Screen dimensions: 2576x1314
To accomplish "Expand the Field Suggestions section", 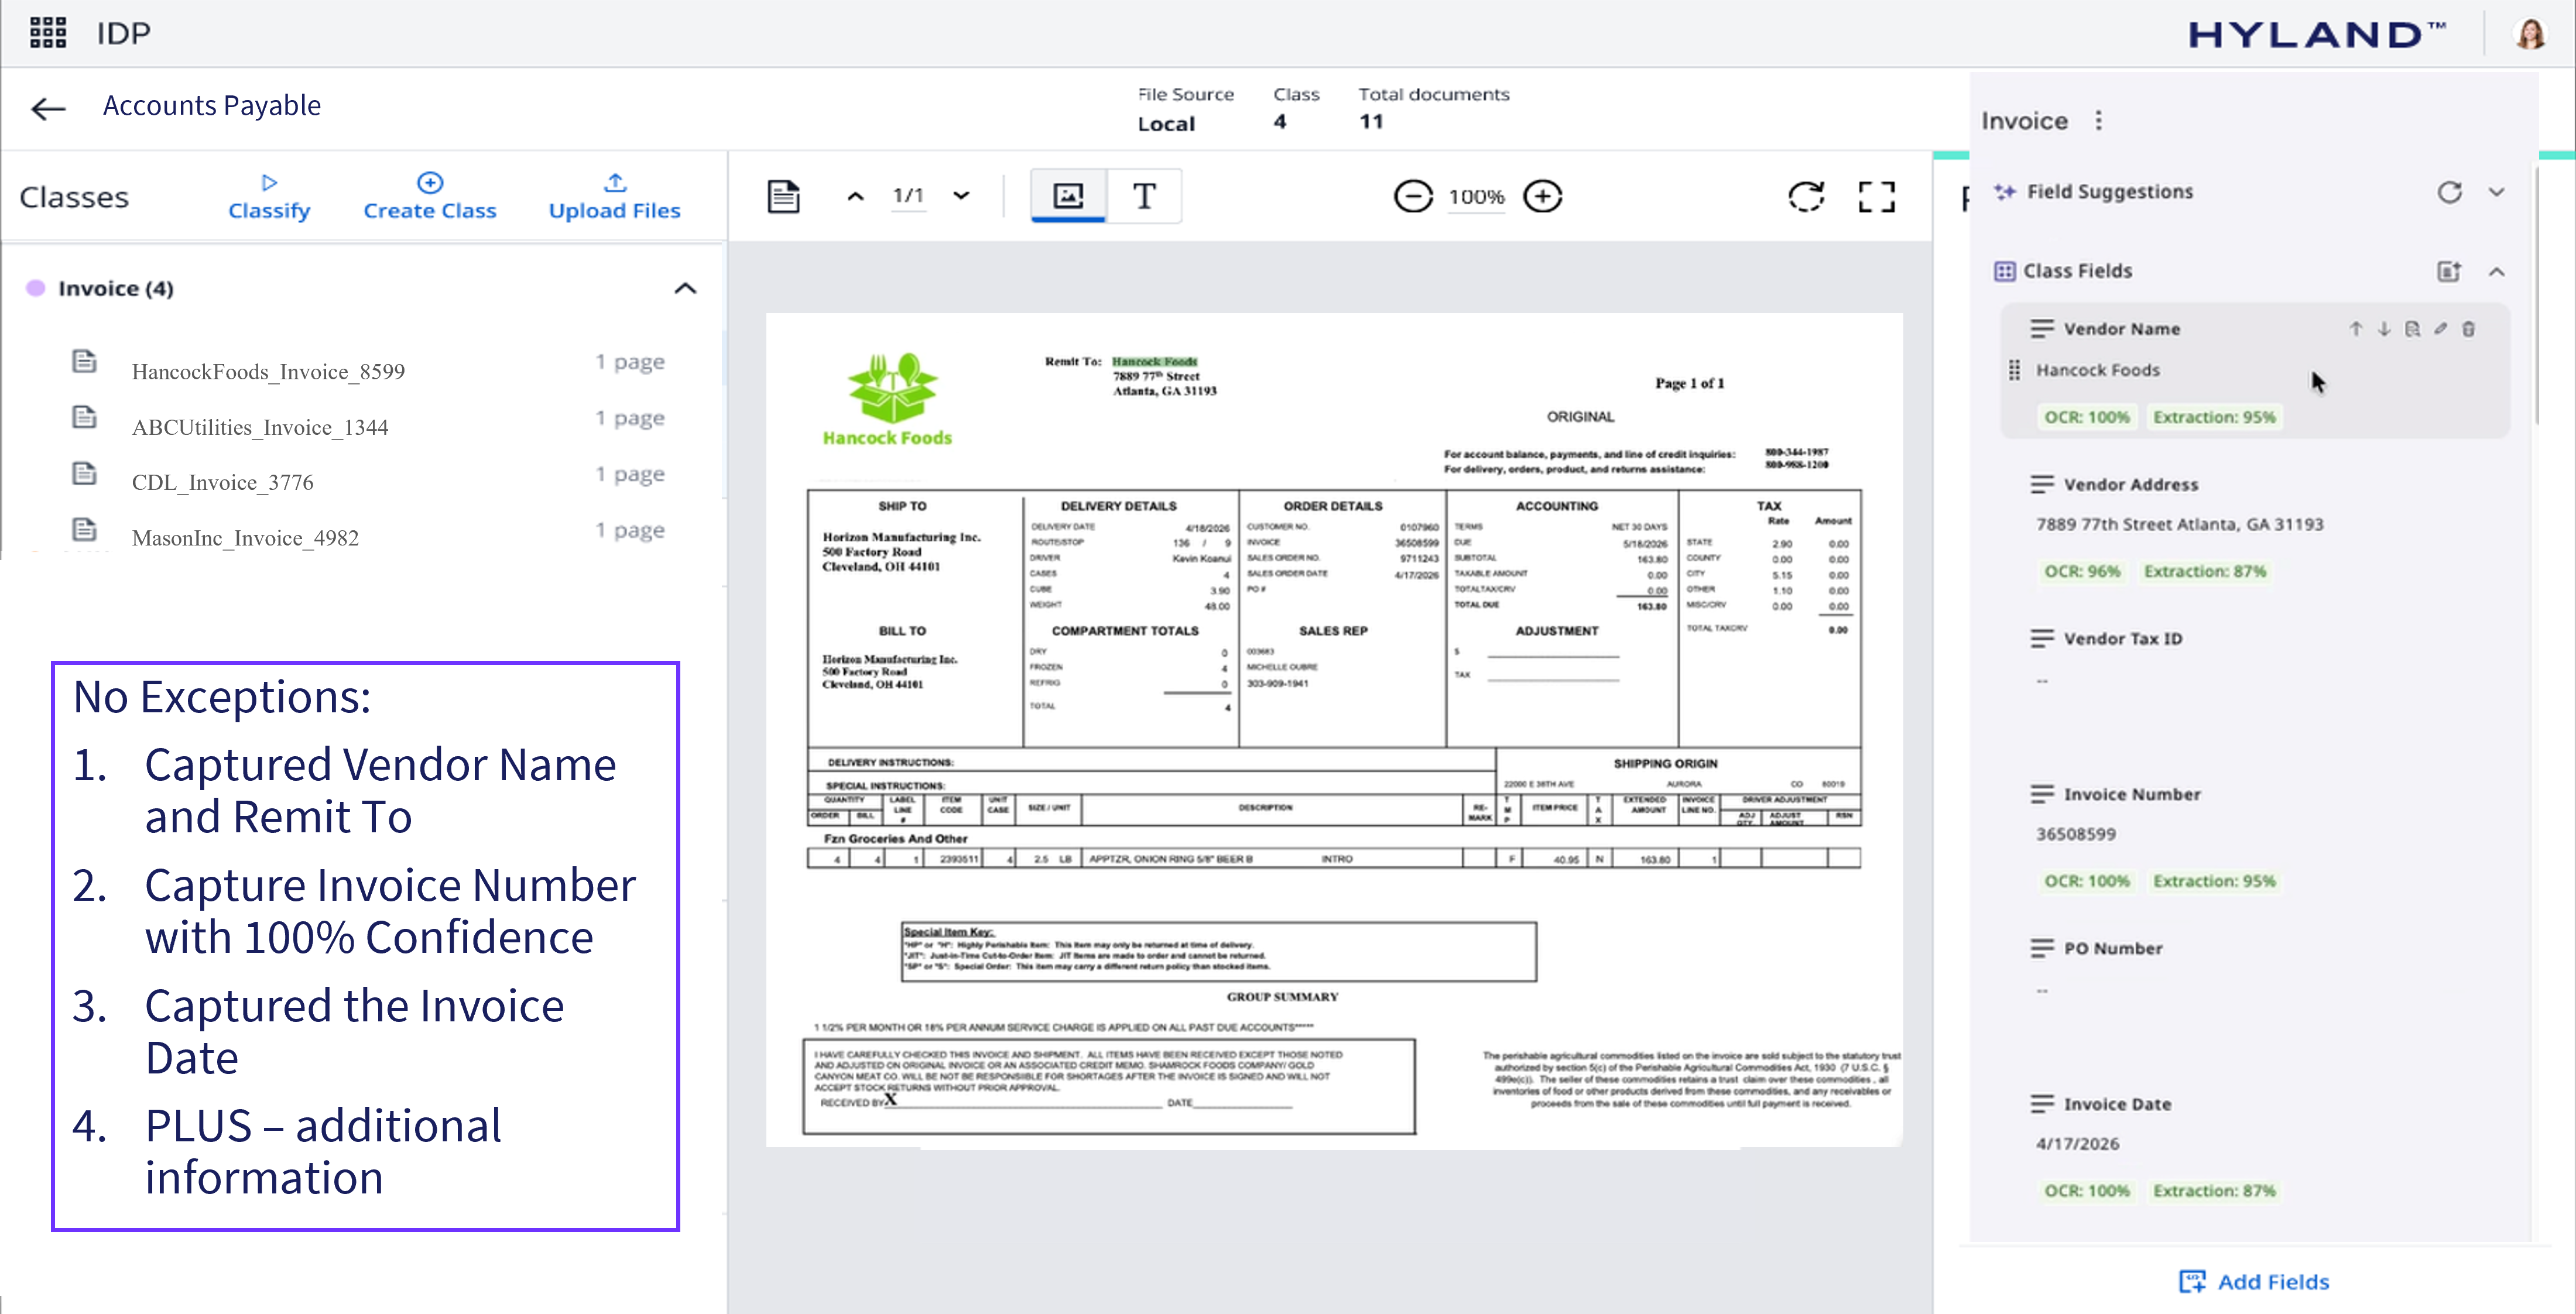I will [2497, 191].
